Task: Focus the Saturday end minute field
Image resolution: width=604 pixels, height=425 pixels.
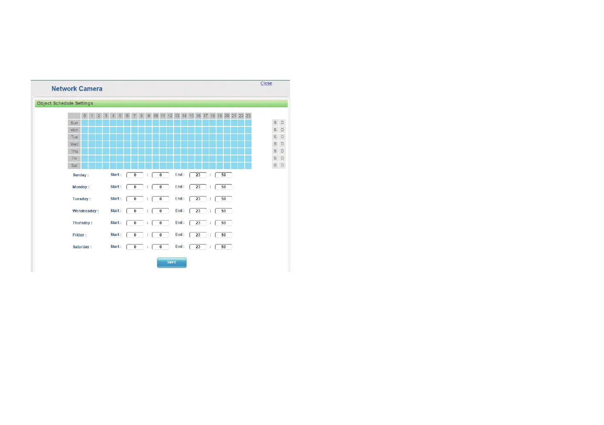Action: pos(224,247)
